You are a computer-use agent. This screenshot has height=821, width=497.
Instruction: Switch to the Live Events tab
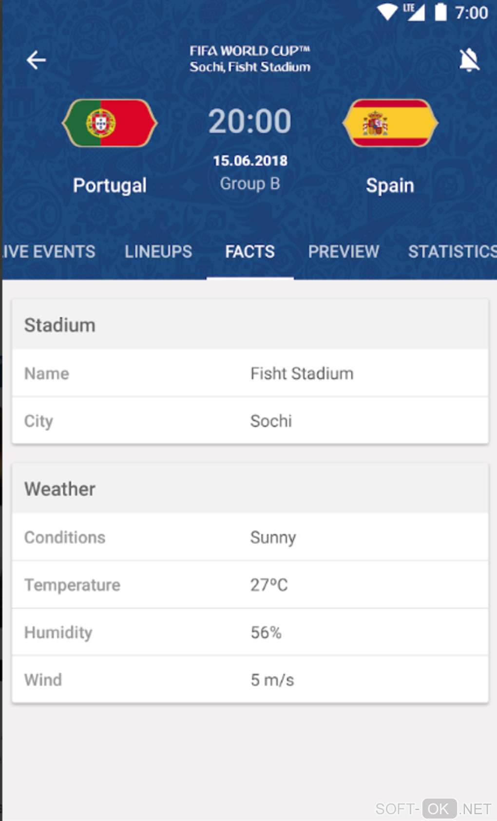tap(49, 252)
